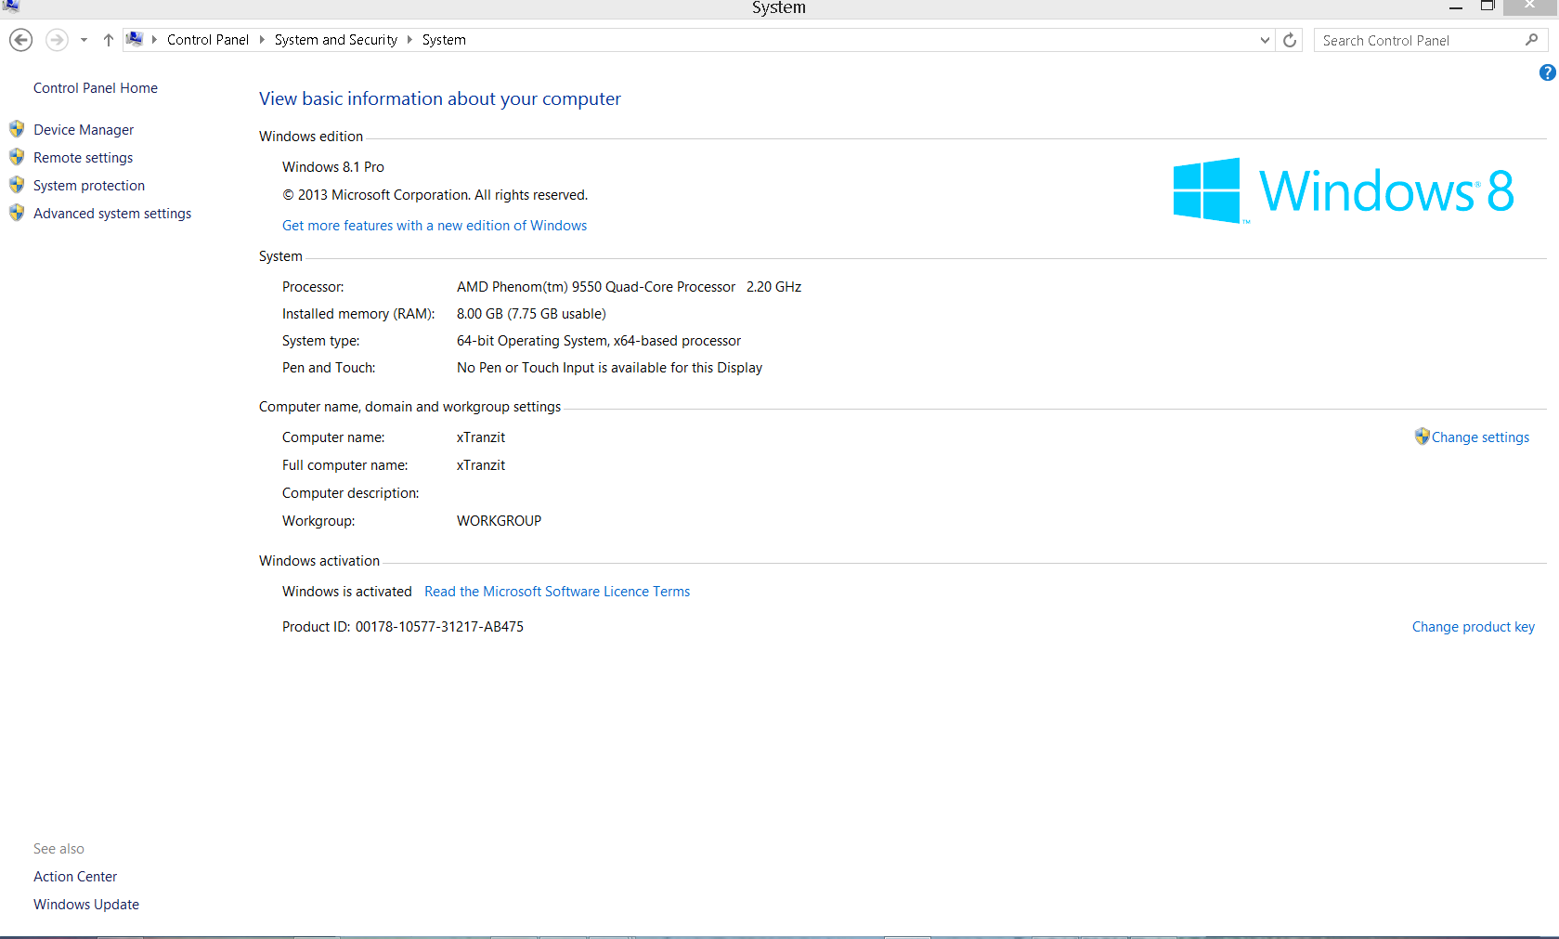The height and width of the screenshot is (939, 1559).
Task: Open Windows Update under See also
Action: pyautogui.click(x=86, y=905)
